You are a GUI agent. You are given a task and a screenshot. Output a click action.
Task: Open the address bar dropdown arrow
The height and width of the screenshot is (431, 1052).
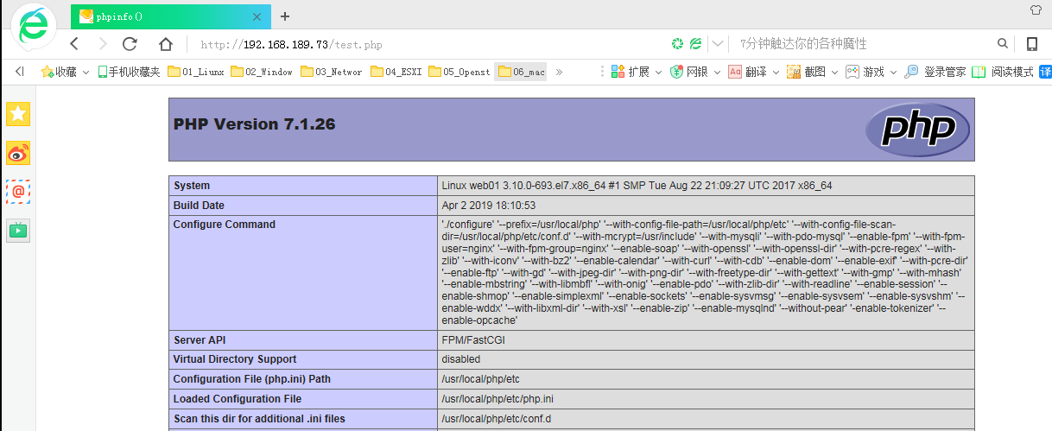pyautogui.click(x=718, y=44)
